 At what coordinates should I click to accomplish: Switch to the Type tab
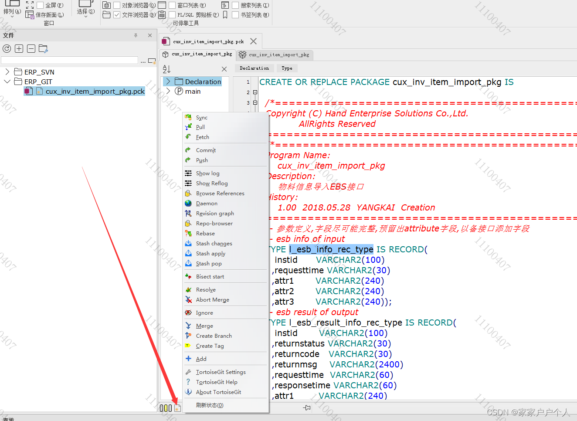[287, 68]
